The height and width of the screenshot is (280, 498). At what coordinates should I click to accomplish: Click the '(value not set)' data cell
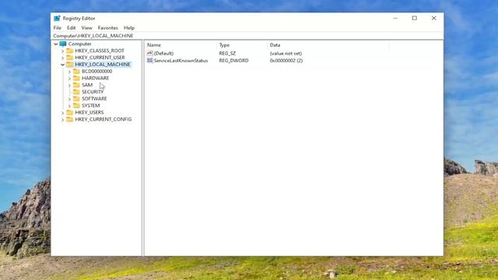286,54
